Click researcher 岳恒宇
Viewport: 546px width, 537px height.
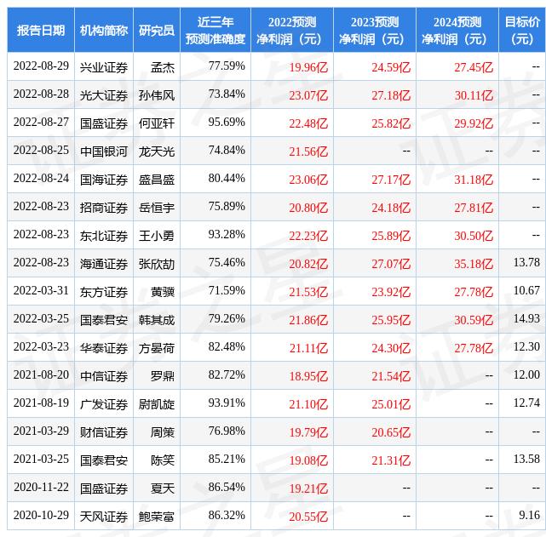(x=157, y=208)
